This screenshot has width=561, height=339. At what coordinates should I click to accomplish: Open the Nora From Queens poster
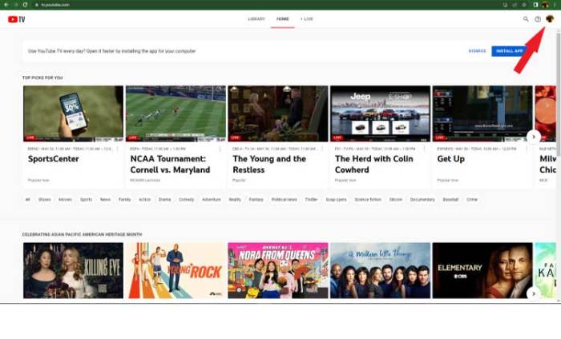(278, 270)
